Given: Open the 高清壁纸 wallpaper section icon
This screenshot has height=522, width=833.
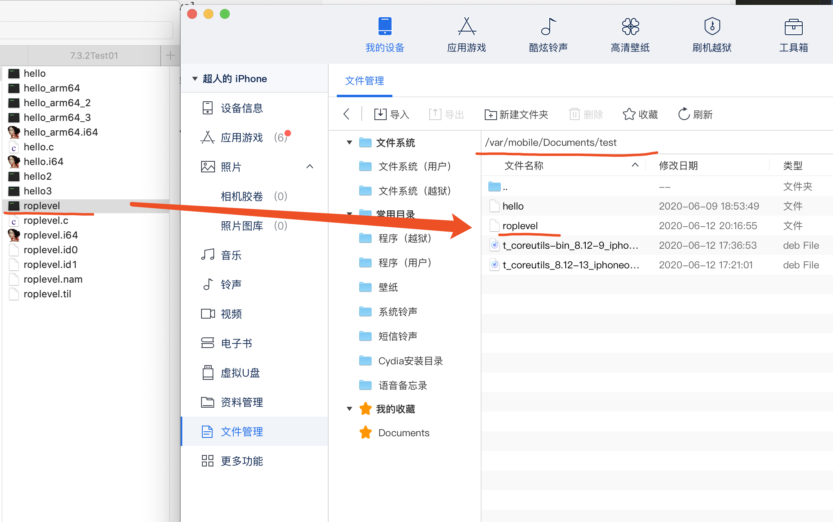Looking at the screenshot, I should pyautogui.click(x=630, y=26).
